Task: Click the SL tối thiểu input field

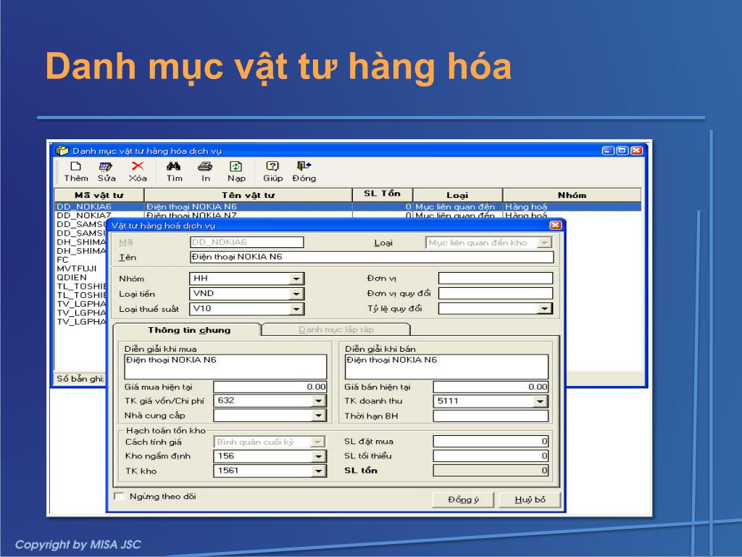Action: [491, 456]
